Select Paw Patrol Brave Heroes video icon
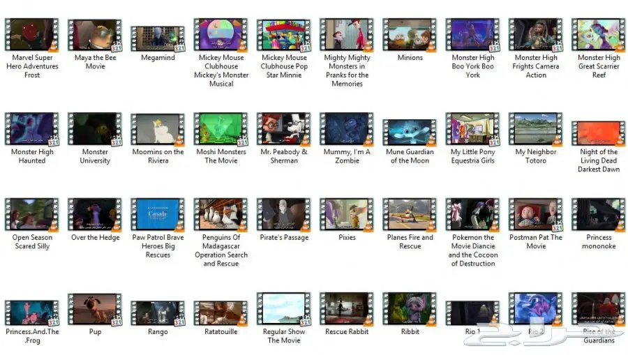The height and width of the screenshot is (355, 628). tap(158, 215)
